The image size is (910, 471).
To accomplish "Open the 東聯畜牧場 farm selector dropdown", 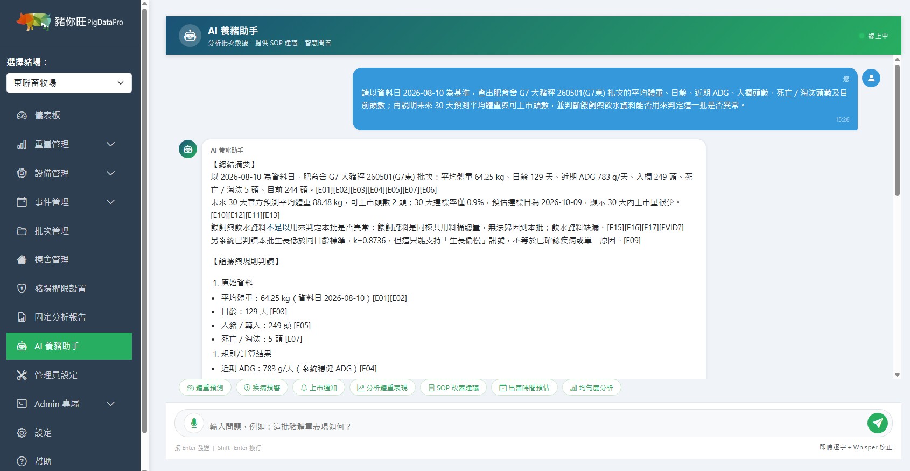I will point(69,83).
